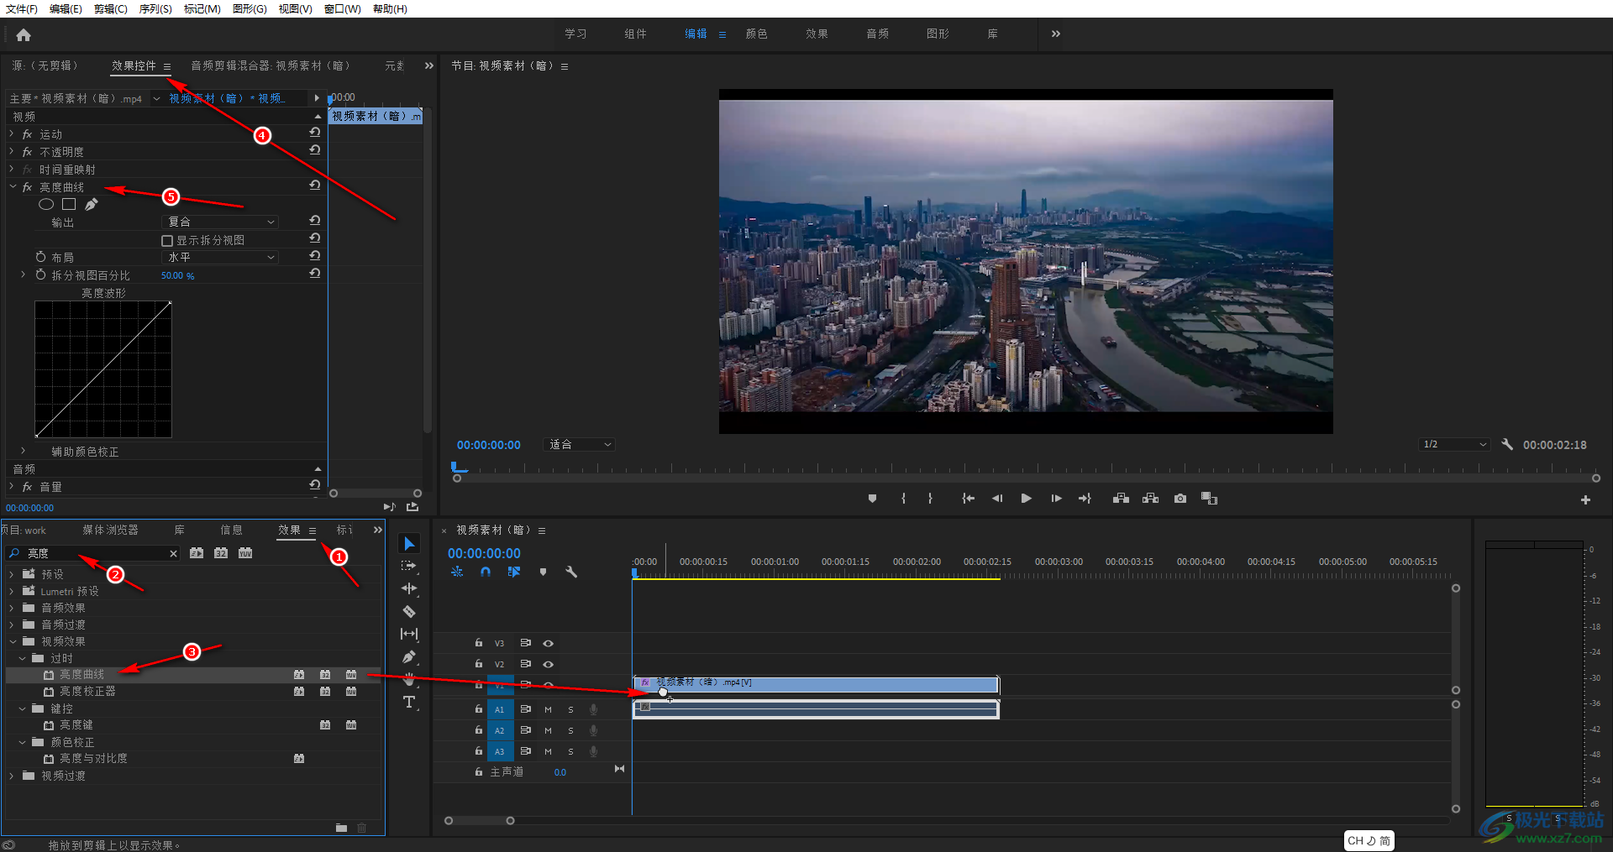Select the Ripple Edit tool
This screenshot has width=1613, height=852.
(409, 588)
